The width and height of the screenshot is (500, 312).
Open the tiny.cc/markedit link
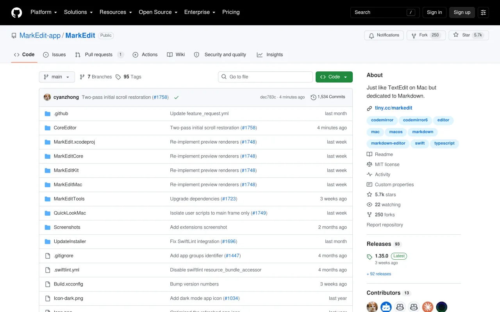pyautogui.click(x=393, y=108)
